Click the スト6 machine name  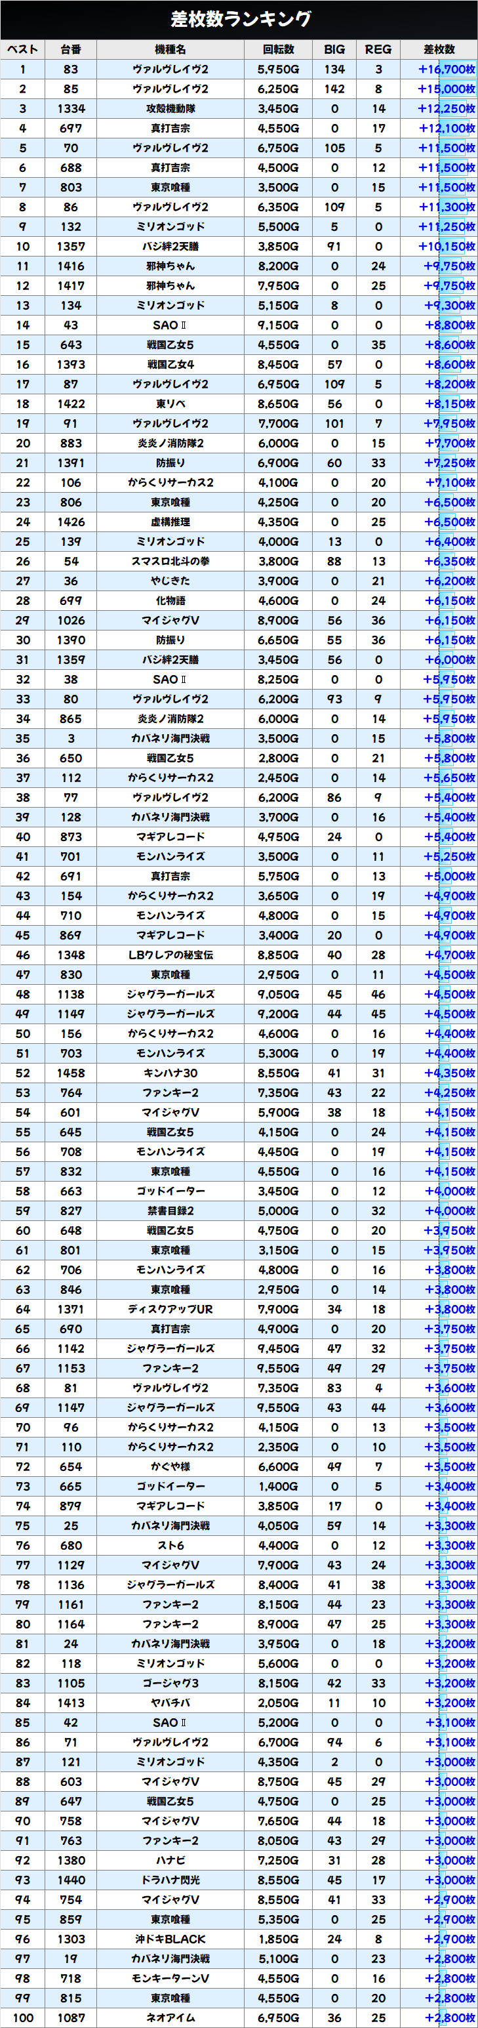(x=170, y=1545)
